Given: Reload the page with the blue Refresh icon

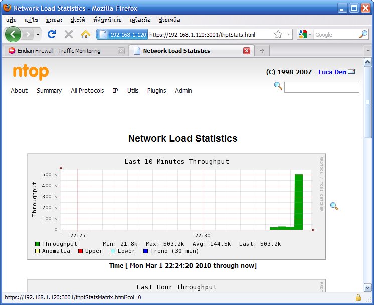Looking at the screenshot, I should coord(52,34).
